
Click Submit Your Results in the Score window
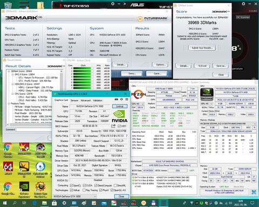pyautogui.click(x=202, y=48)
